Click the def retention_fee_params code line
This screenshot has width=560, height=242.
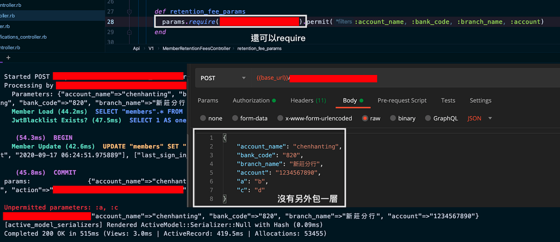coord(200,11)
